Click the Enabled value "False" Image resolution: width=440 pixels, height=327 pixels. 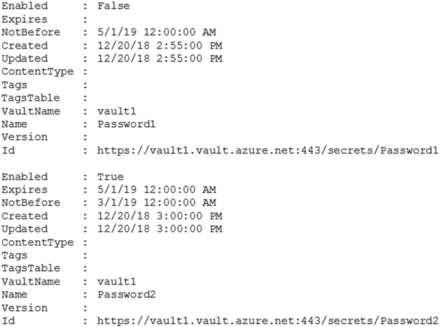point(113,6)
